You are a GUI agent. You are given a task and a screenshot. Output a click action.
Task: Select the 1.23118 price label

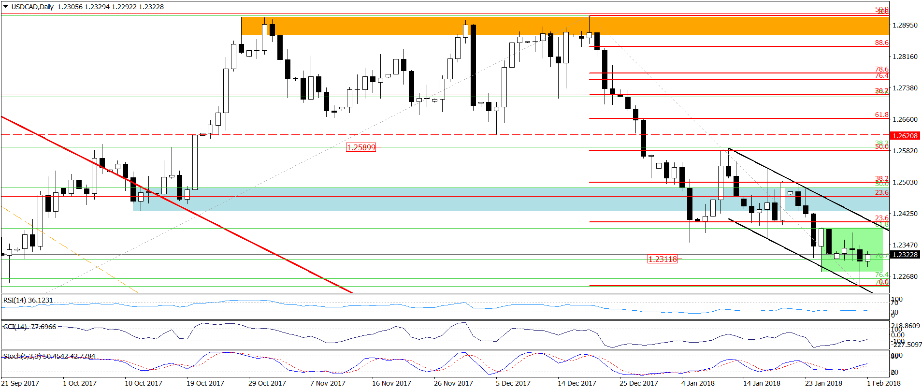tap(663, 259)
